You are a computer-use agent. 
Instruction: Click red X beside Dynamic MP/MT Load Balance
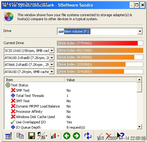[x=13, y=106]
